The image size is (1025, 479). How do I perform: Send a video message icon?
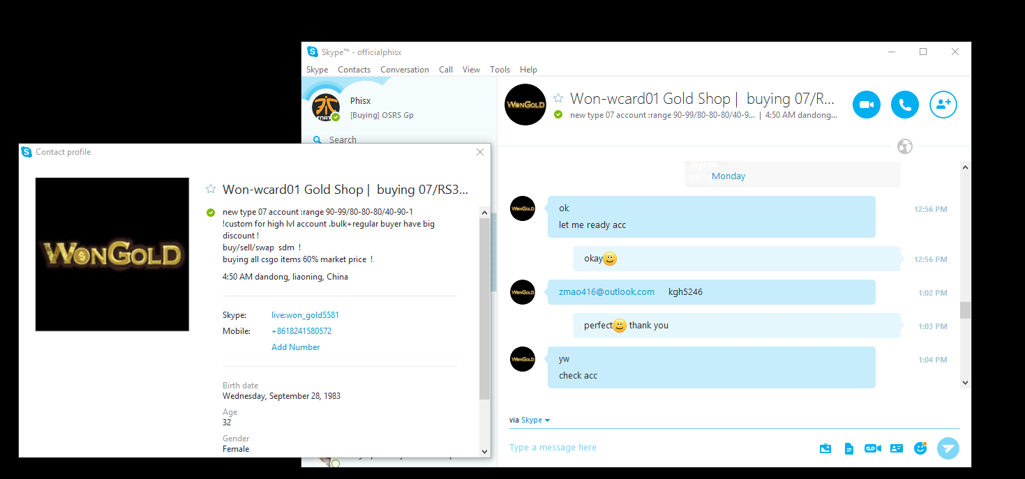pyautogui.click(x=873, y=448)
